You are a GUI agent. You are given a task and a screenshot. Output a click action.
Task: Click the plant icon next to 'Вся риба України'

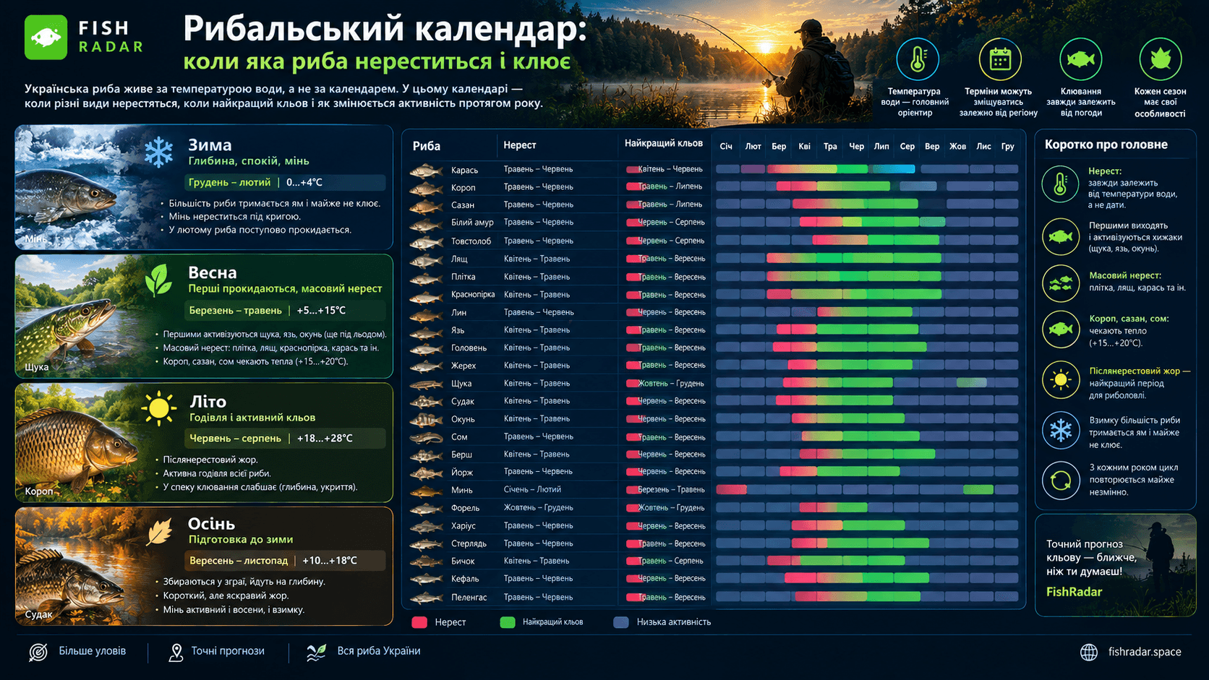point(316,653)
